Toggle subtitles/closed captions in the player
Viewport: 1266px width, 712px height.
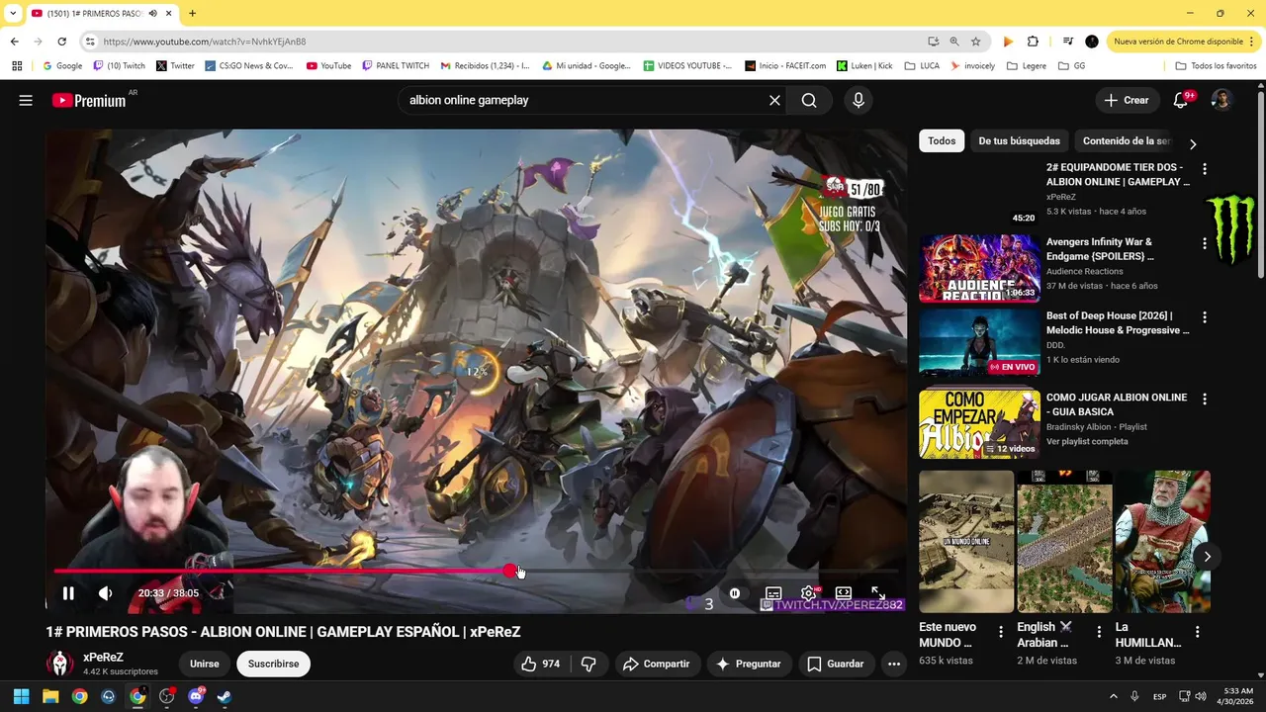773,593
